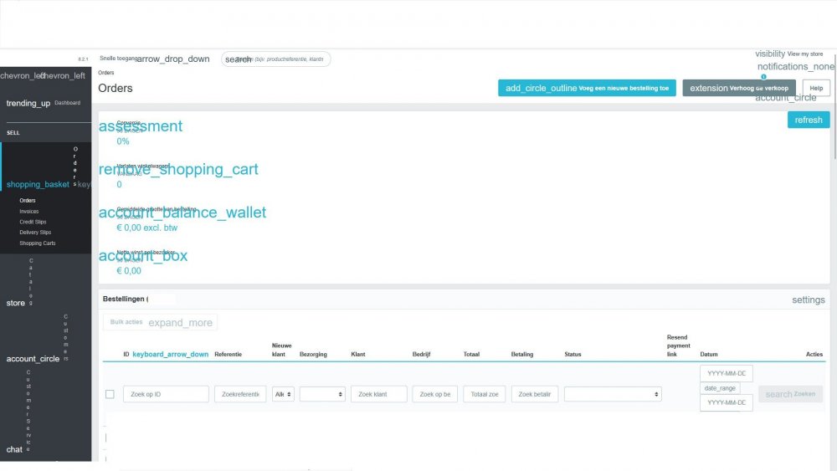Viewport: 837px width, 471px height.
Task: Collapse the sidebar with chevron_left
Action: (43, 76)
